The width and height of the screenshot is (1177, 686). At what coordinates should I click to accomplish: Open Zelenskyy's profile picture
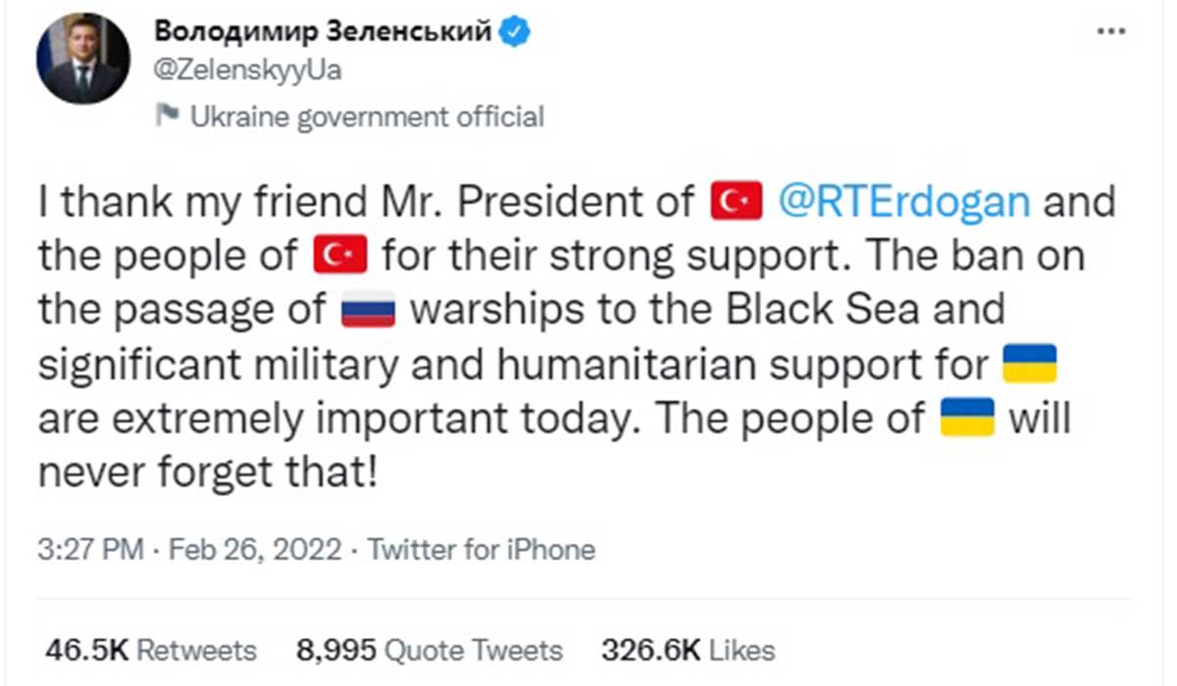[x=82, y=59]
